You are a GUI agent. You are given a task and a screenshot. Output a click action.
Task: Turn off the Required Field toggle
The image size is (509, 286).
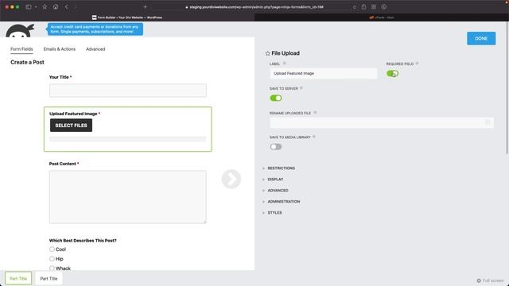click(392, 74)
